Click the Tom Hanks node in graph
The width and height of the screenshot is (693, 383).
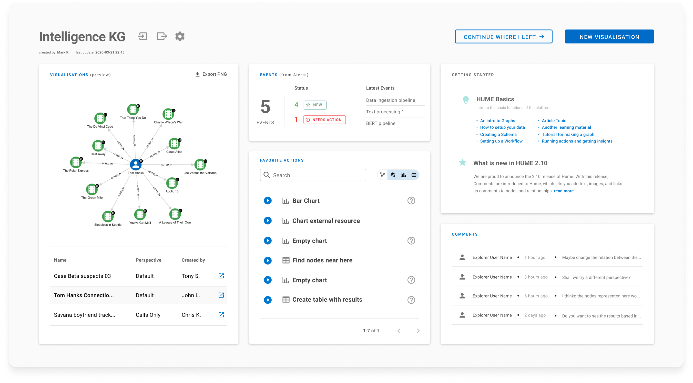[136, 165]
